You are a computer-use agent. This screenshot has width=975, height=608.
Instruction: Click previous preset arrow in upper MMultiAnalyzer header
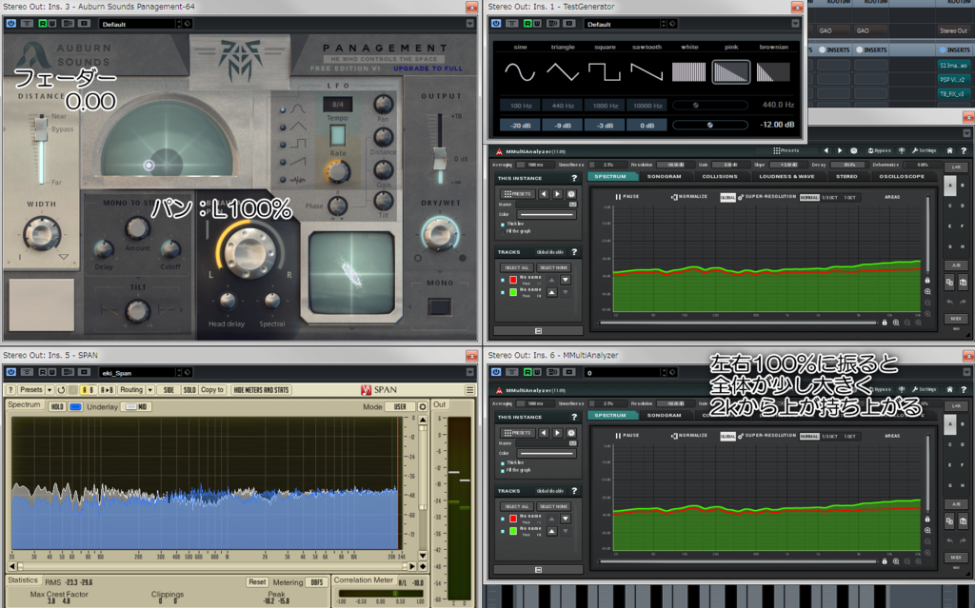(826, 151)
